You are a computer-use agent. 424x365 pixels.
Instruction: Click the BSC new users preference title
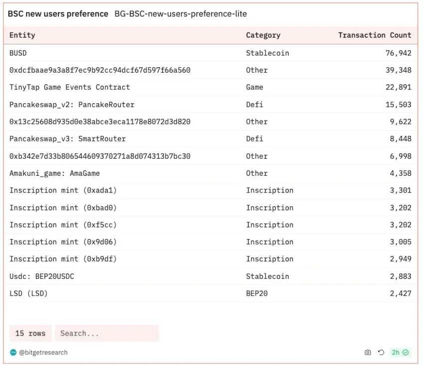[x=58, y=14]
